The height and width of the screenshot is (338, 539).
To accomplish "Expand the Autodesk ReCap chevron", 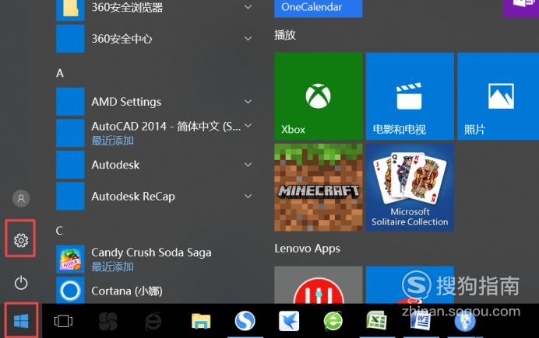I will click(248, 196).
